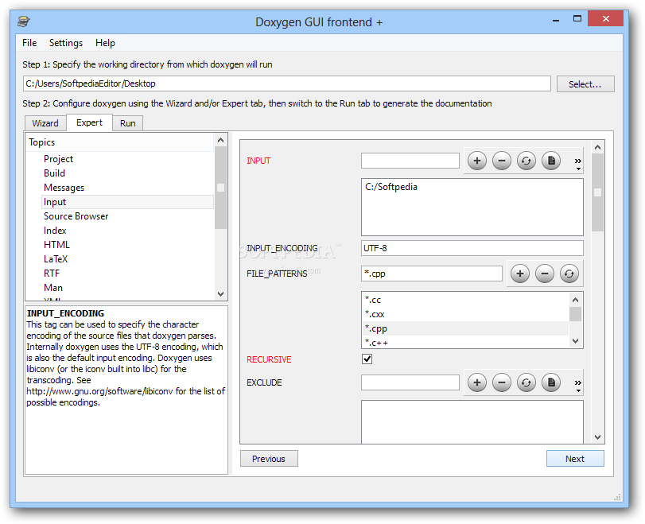Click the INPUT text entry field
Image resolution: width=645 pixels, height=524 pixels.
pos(410,161)
